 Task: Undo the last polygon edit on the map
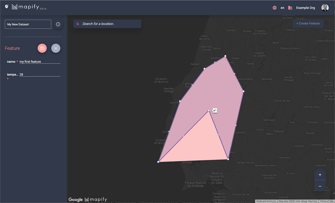point(214,111)
